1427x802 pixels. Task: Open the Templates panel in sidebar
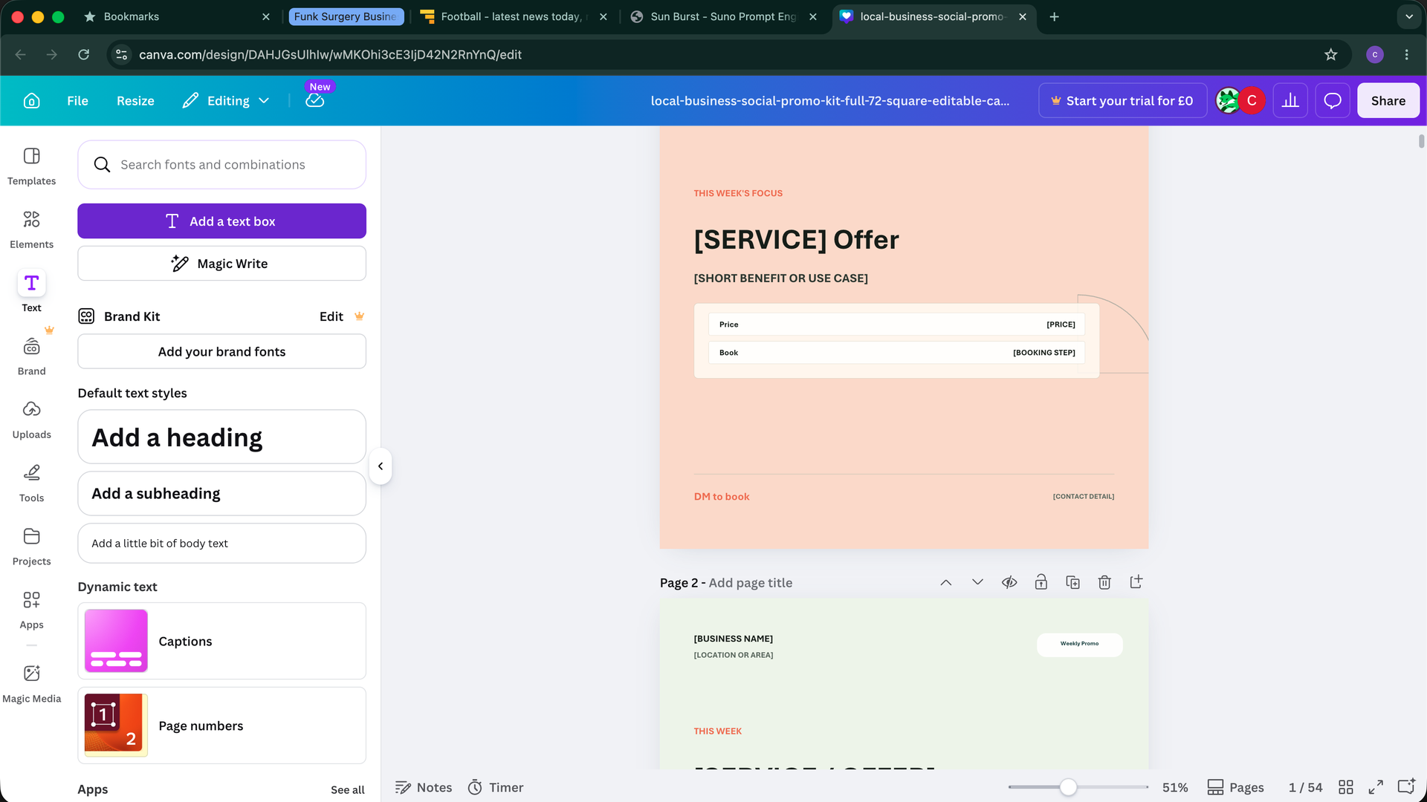(x=31, y=166)
